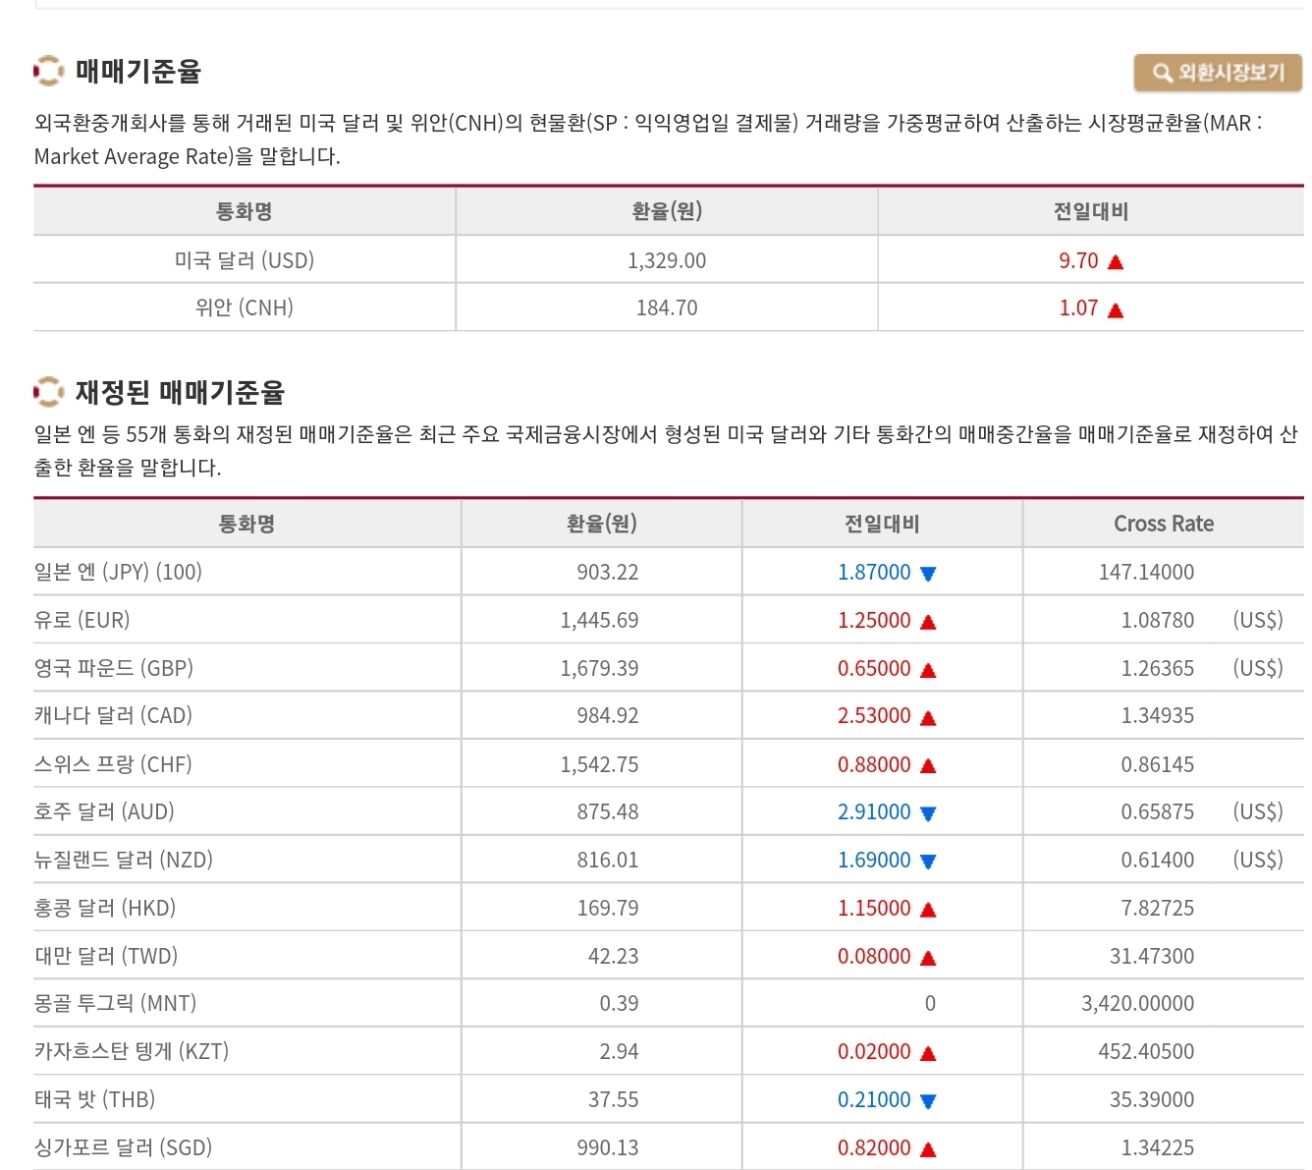Click MNT cross rate 3,420.00000
Screen dimensions: 1312x1170
pyautogui.click(x=1138, y=1003)
